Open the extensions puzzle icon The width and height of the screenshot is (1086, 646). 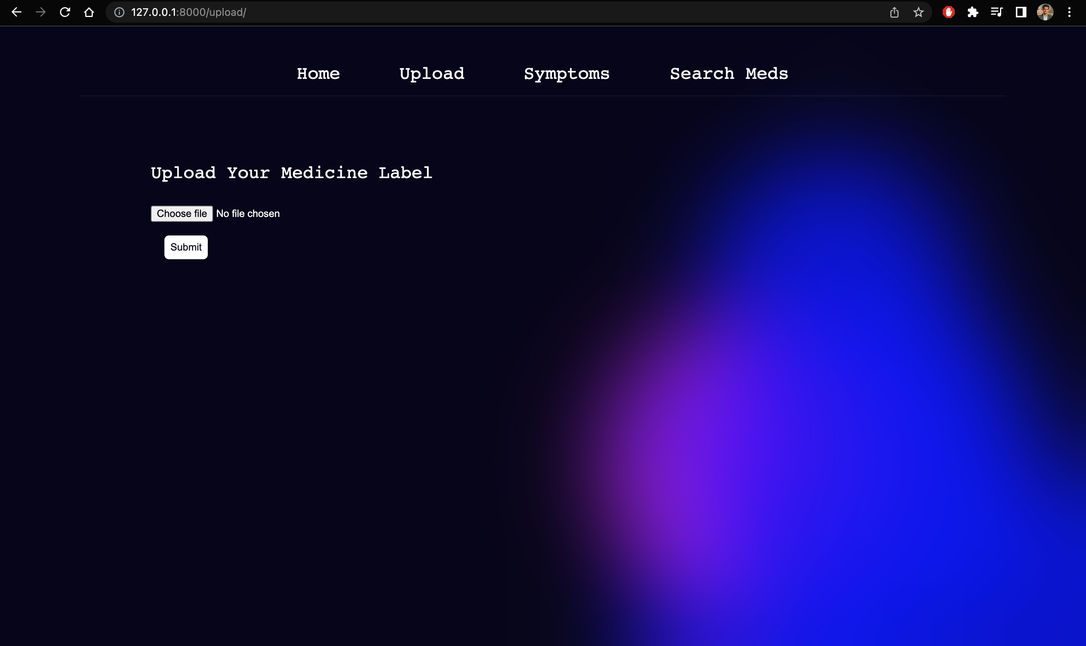pos(972,12)
